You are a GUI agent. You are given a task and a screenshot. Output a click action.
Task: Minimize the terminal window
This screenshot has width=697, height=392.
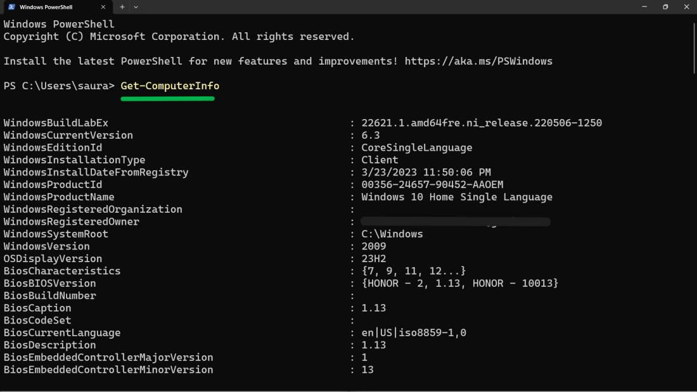coord(644,7)
